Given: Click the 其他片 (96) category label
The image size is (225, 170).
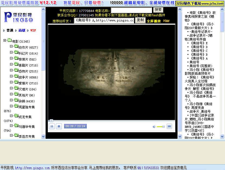Looking at the screenshot, I should 27,95.
